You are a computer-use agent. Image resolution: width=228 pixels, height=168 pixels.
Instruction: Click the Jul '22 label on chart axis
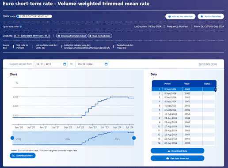click(x=80, y=127)
